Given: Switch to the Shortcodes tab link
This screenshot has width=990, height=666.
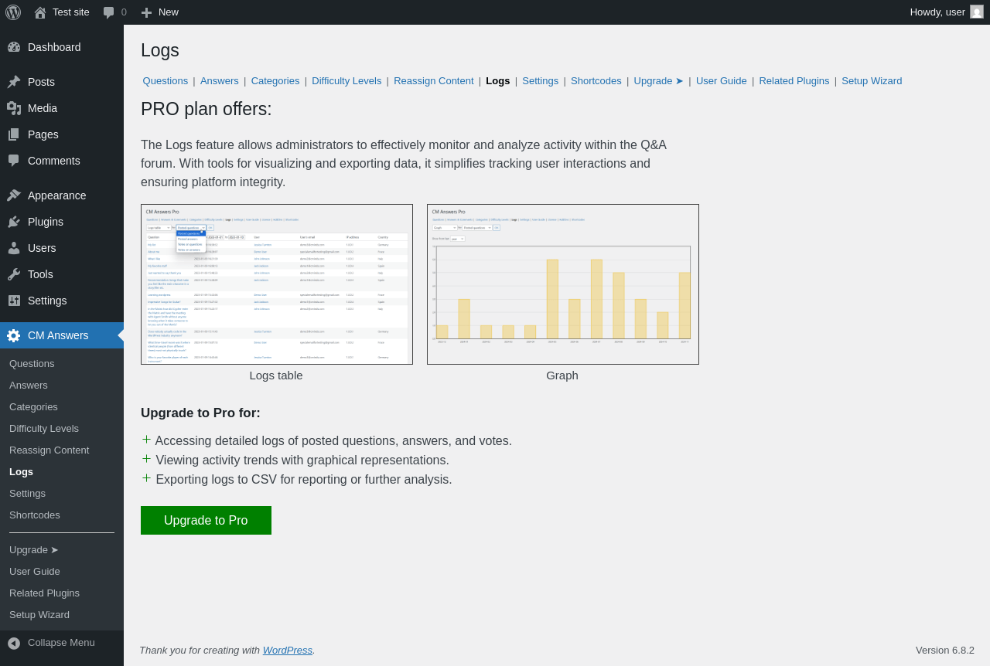Looking at the screenshot, I should 596,80.
